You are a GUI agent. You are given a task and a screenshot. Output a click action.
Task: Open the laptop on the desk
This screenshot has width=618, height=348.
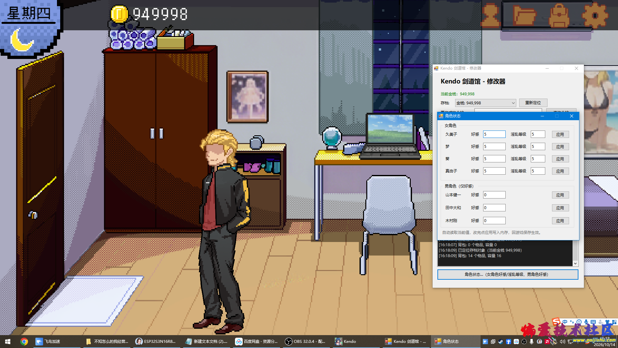(x=390, y=136)
